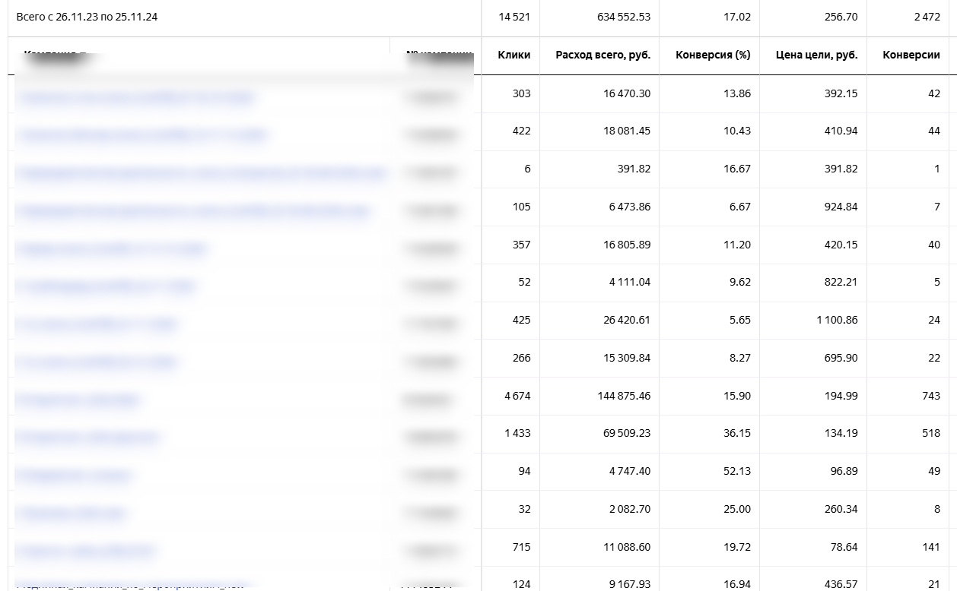Select conversions cell 44
The width and height of the screenshot is (957, 591).
(934, 131)
